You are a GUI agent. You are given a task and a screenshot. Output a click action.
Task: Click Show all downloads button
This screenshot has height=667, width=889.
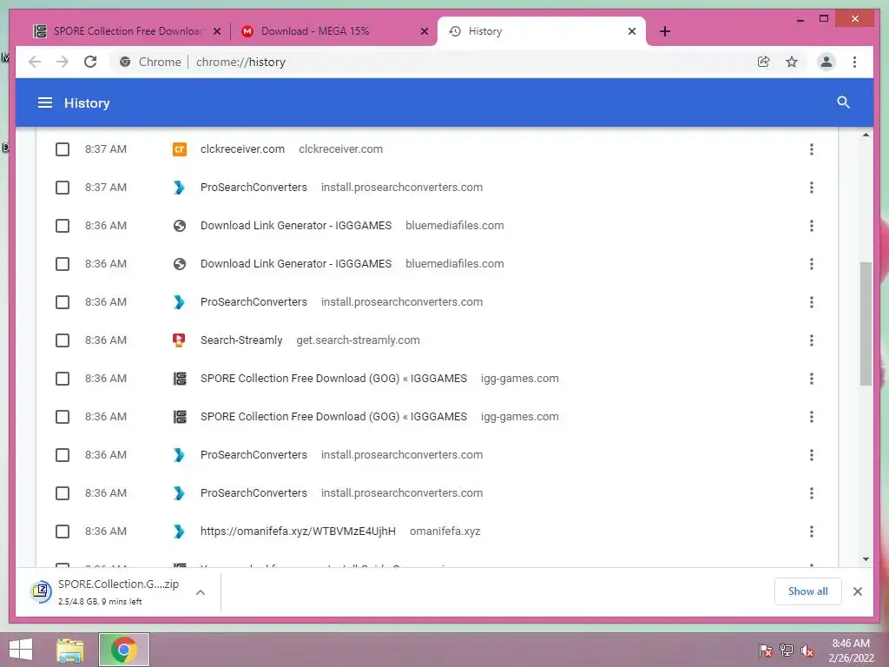coord(808,591)
